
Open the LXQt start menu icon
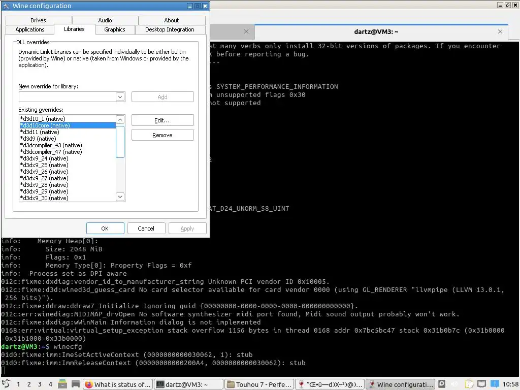pos(6,384)
